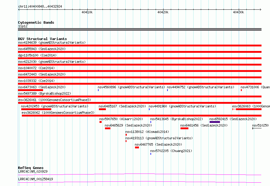The width and height of the screenshot is (270, 186).
Task: Click the blue marker under nsv5413645
Action: [151, 122]
